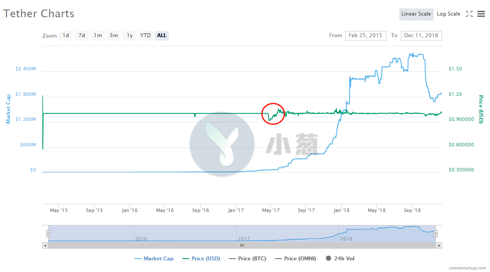The height and width of the screenshot is (272, 490).
Task: Toggle Price (BTC) series in legend
Action: 247,258
